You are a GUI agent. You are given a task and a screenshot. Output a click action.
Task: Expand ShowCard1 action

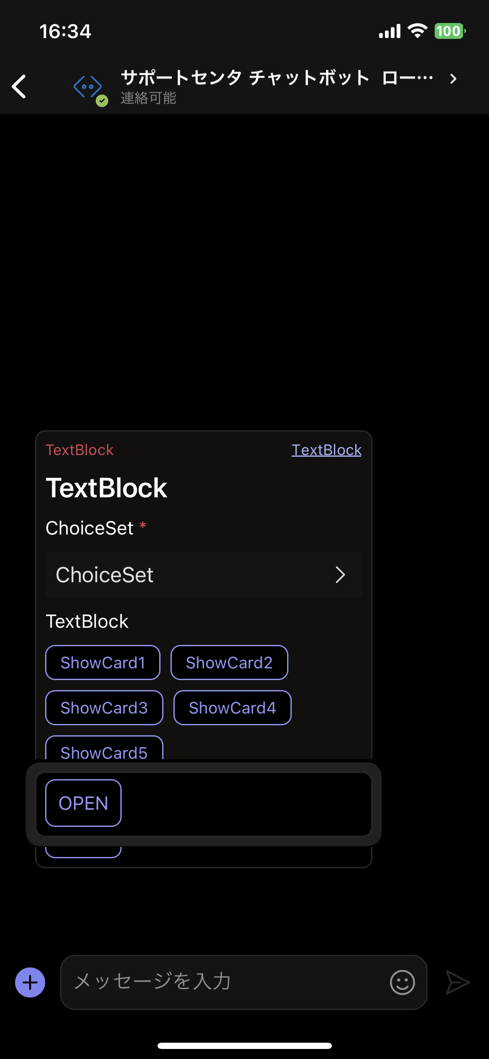click(103, 663)
